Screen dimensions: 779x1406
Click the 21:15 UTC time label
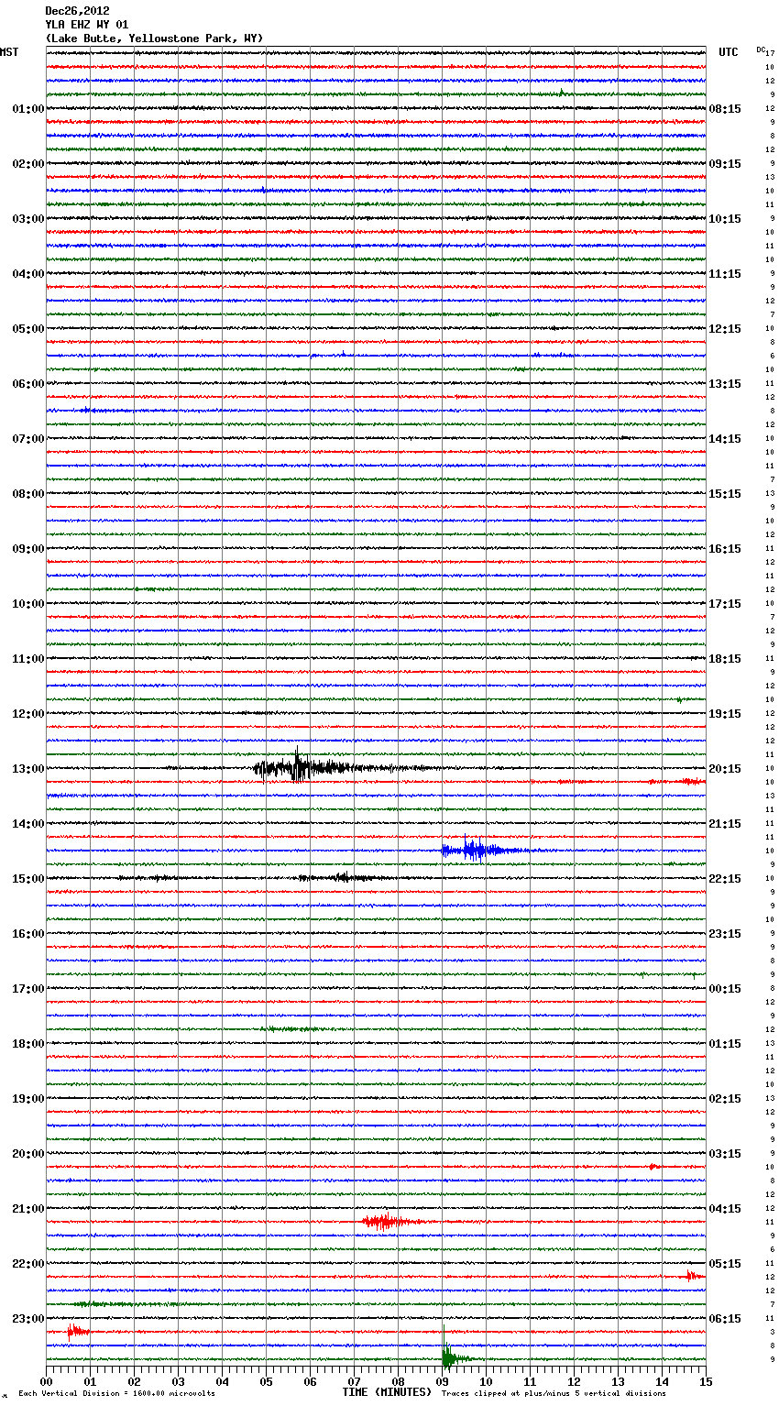click(x=725, y=824)
